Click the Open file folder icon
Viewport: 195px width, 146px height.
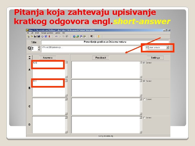pyautogui.click(x=32, y=36)
